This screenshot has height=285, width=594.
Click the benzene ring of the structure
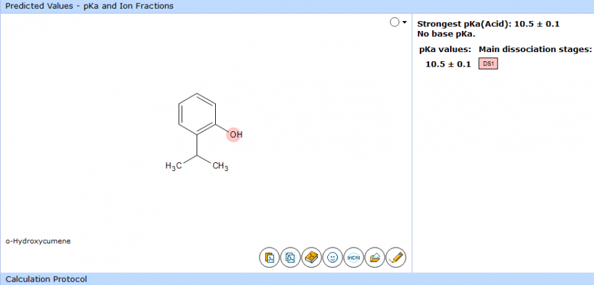[197, 114]
